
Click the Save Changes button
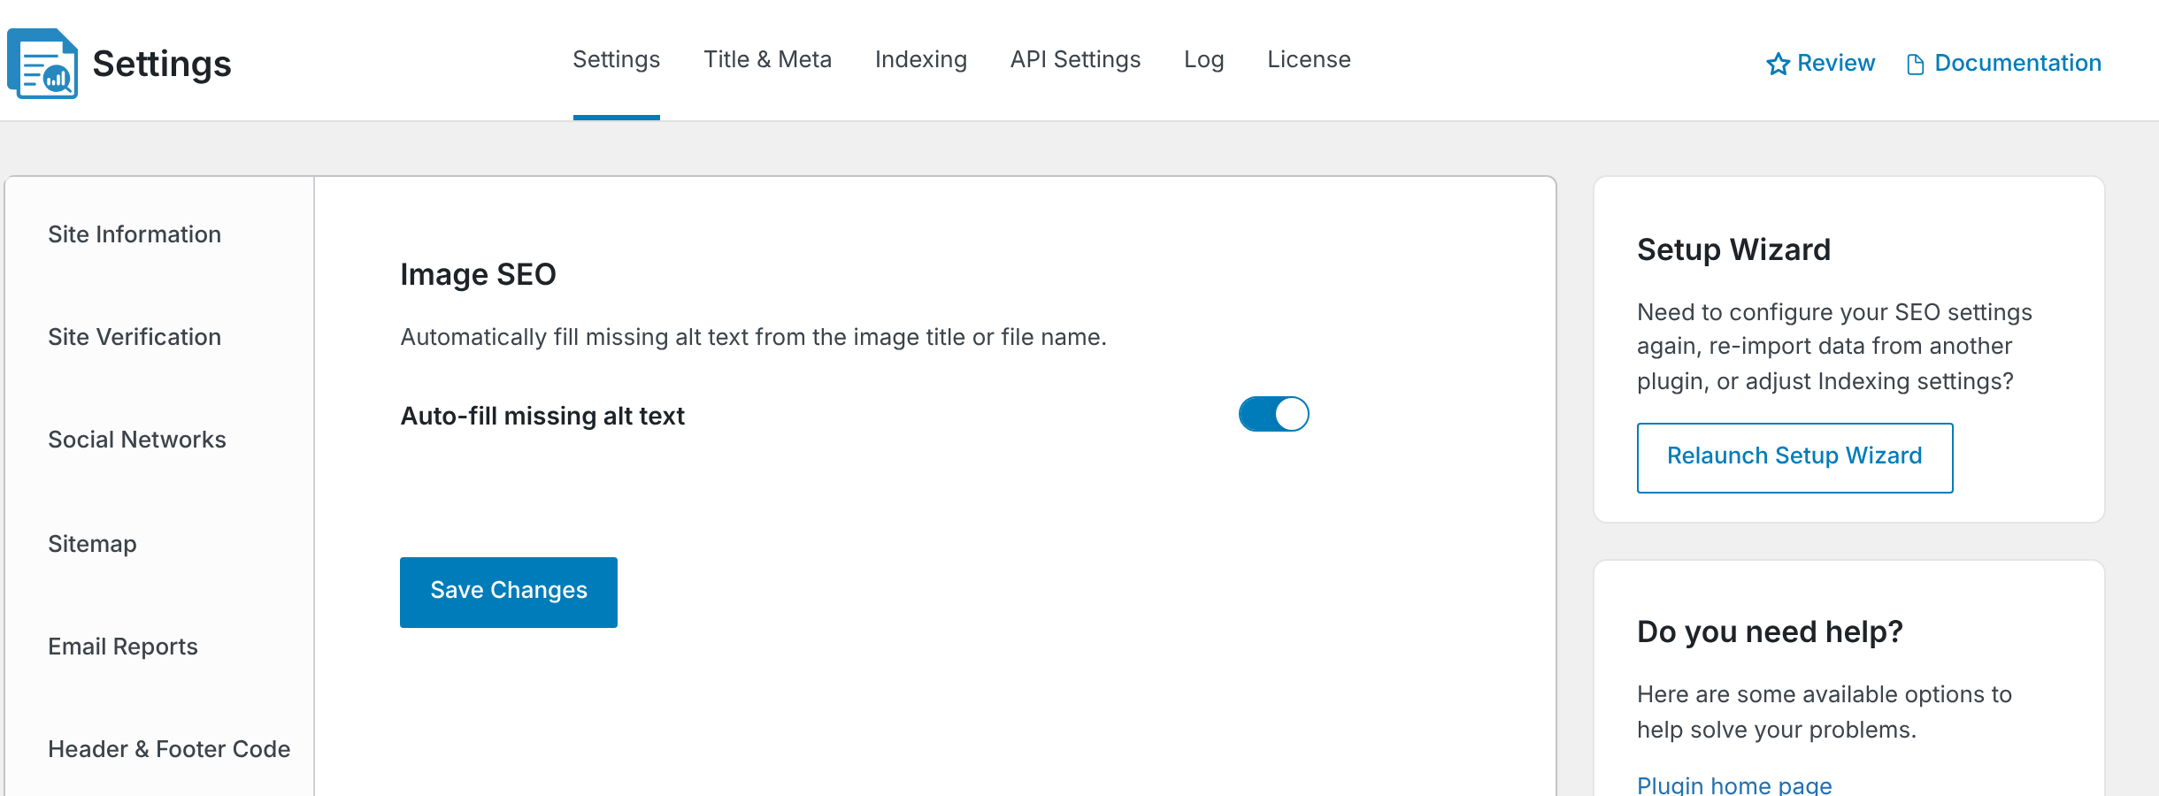[509, 593]
